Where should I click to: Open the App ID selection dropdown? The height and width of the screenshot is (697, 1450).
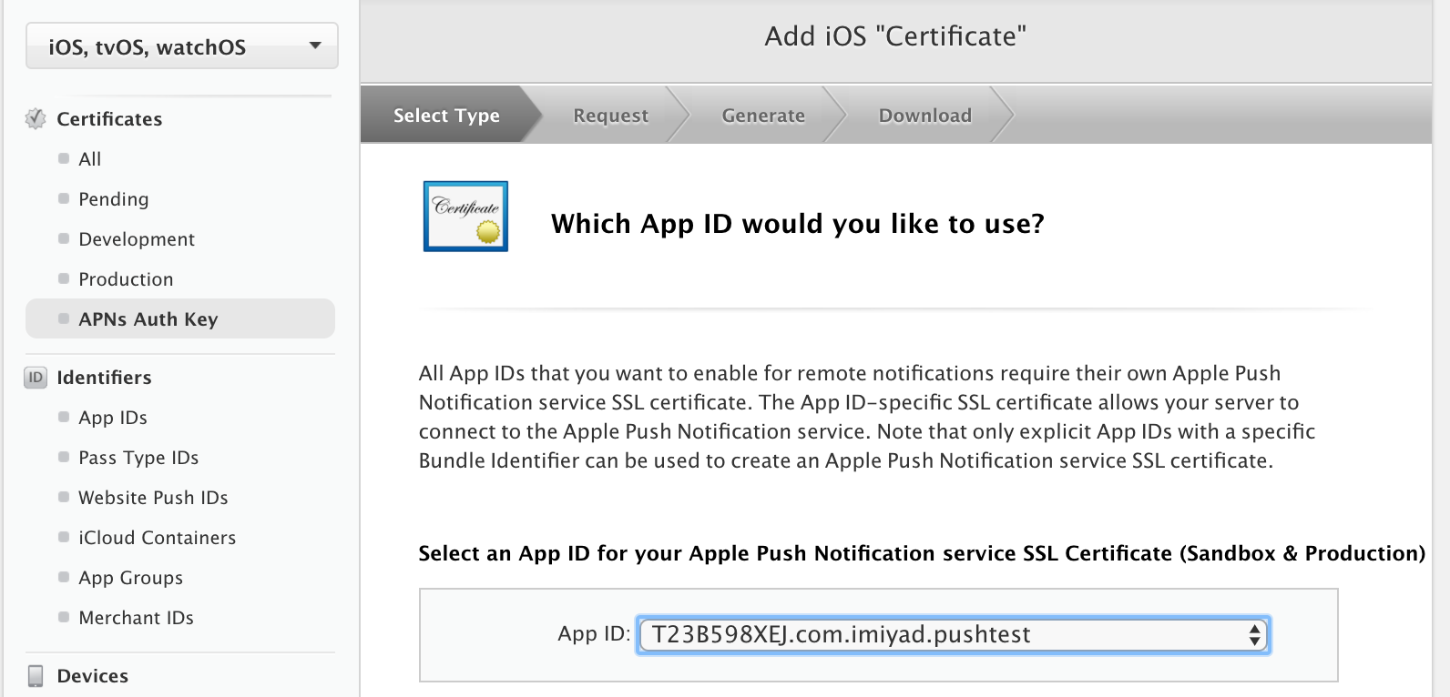click(953, 634)
